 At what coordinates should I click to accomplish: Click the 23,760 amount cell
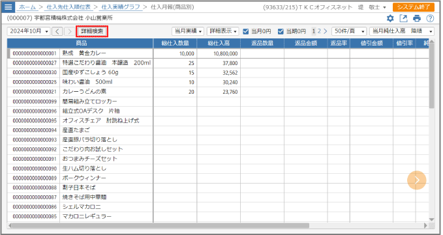219,92
